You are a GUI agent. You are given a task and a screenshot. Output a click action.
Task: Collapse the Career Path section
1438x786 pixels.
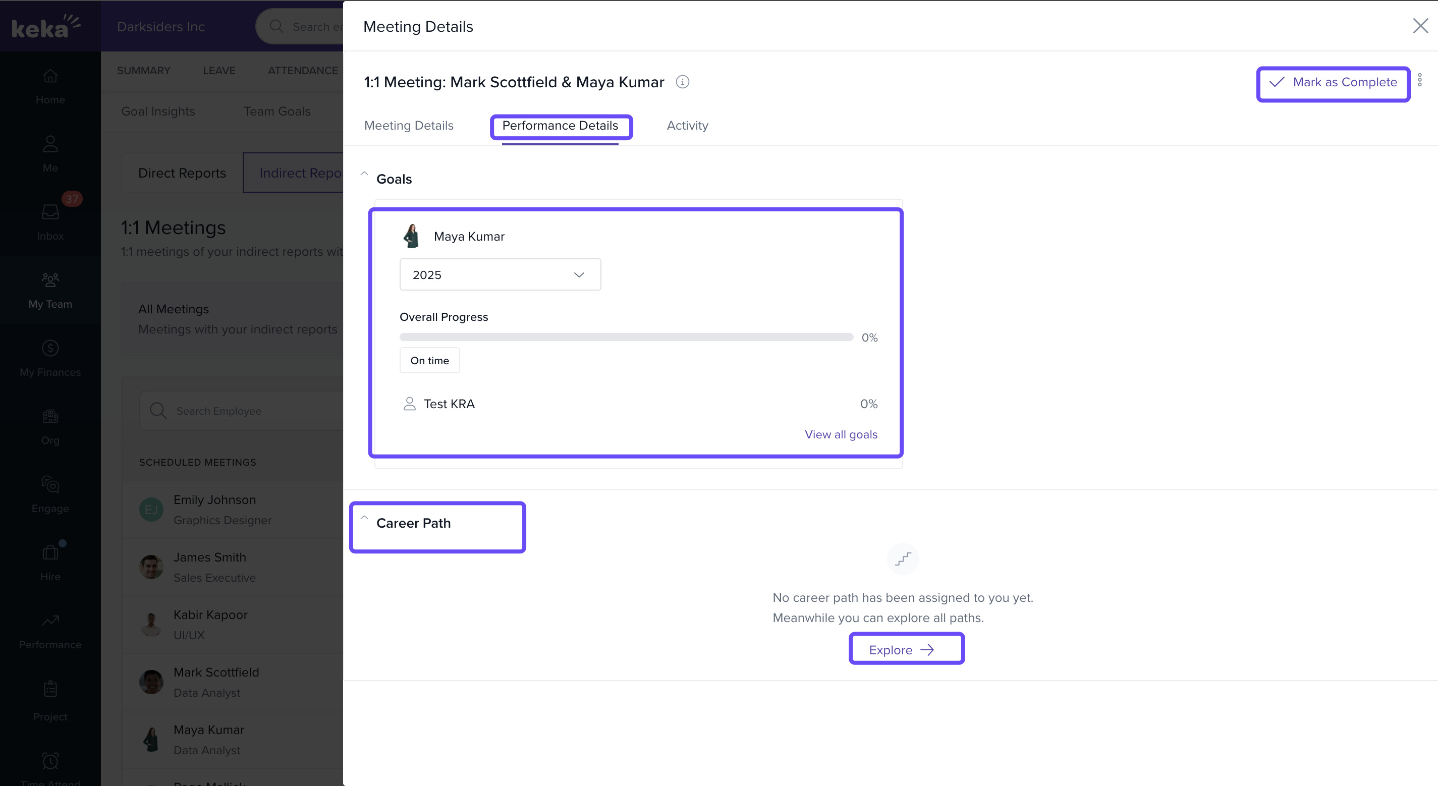coord(364,518)
